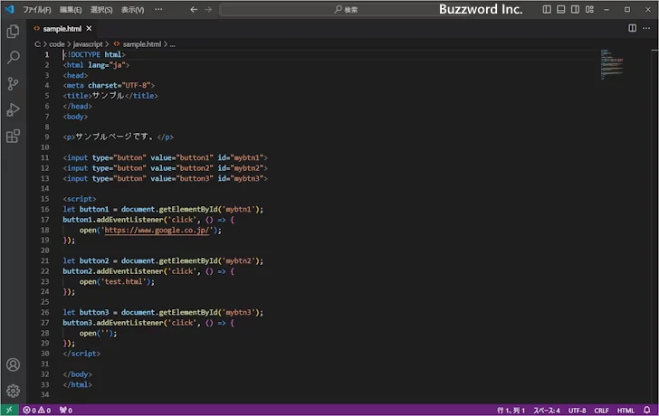Screen dimensions: 659x416
Task: Toggle the primary side bar layout button
Action: point(547,9)
